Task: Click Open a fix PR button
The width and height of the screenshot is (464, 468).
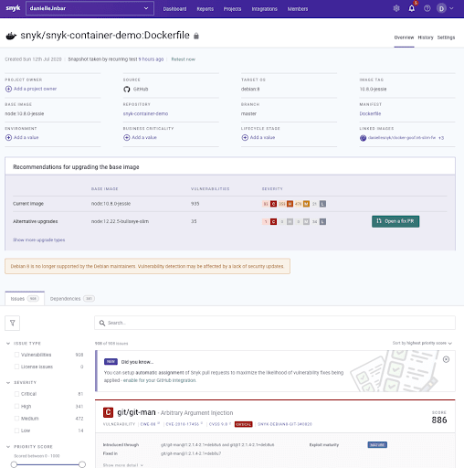Action: [395, 221]
